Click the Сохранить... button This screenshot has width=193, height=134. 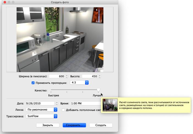74,125
